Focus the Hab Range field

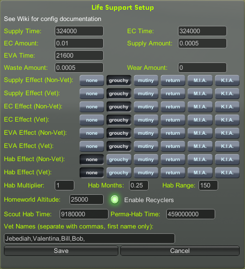[208, 186]
